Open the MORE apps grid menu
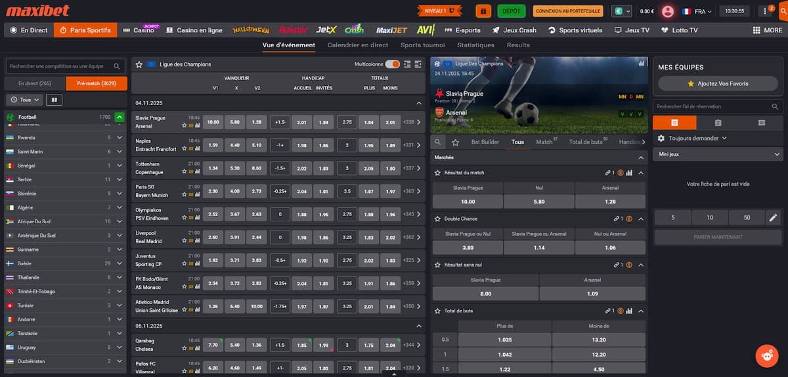788x377 pixels. 768,30
